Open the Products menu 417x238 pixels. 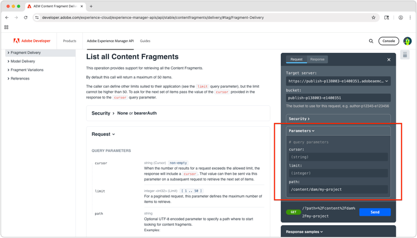pyautogui.click(x=69, y=41)
